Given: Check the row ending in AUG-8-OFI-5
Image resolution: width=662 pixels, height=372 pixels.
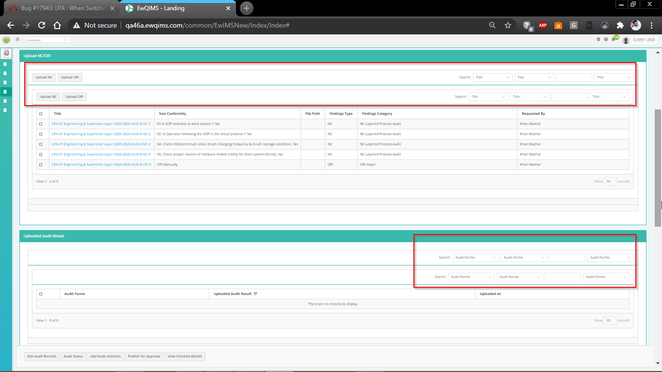Looking at the screenshot, I should click(41, 165).
